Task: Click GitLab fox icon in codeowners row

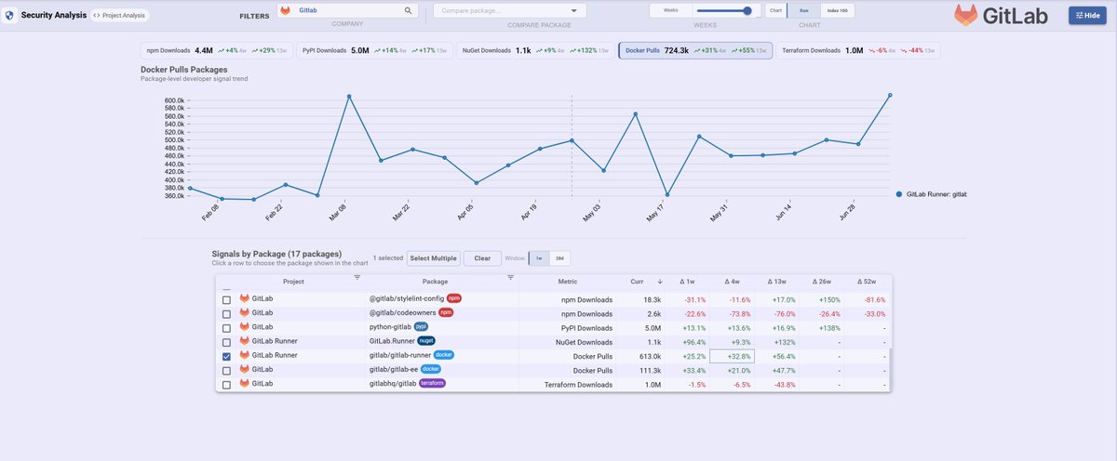Action: pyautogui.click(x=244, y=313)
